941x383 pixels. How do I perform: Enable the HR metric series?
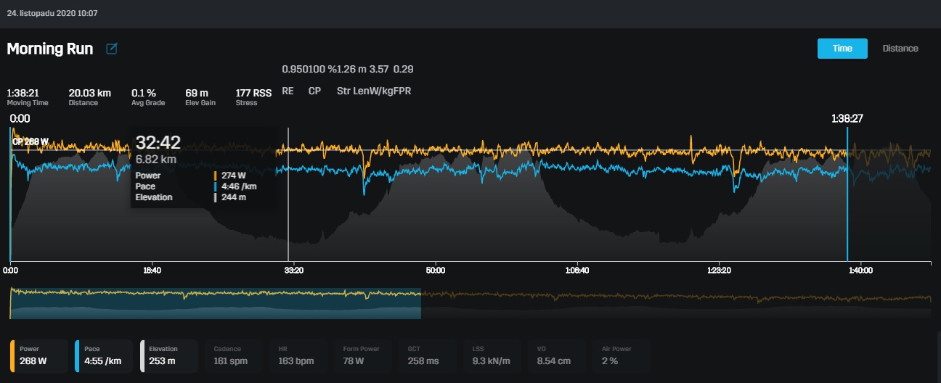[x=298, y=356]
